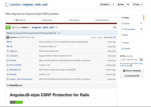151x107 pixels.
Task: Open commit 'Add TravisCI build status image'
Action: (57, 70)
